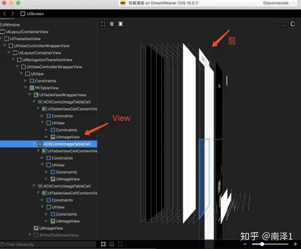Click SVPullToRefreshView dashed view icon
Viewport: 301px width, 249px height.
point(36,235)
